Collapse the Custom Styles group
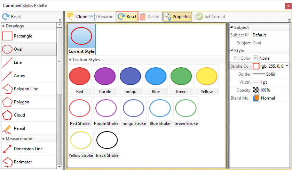 tap(70, 60)
